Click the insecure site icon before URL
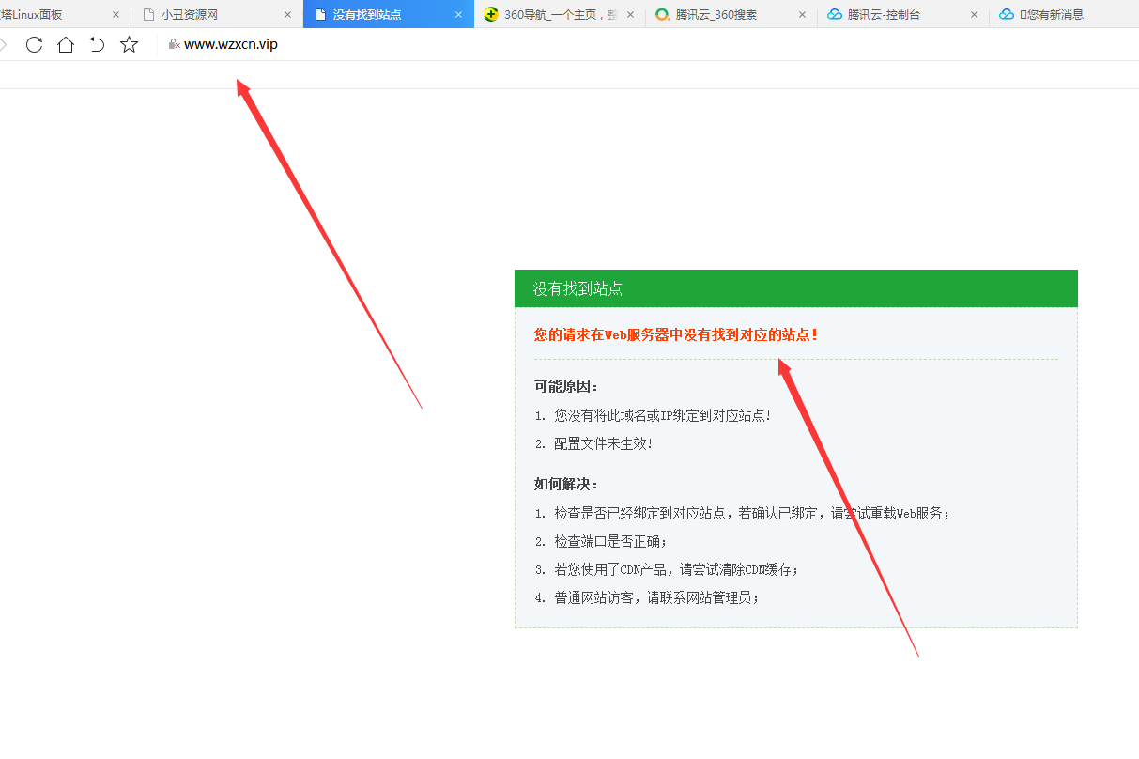Screen dimensions: 1139x759 click(x=174, y=44)
